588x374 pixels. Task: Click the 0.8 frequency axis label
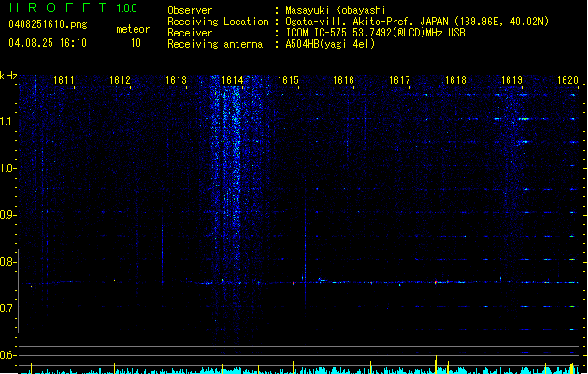[x=8, y=262]
